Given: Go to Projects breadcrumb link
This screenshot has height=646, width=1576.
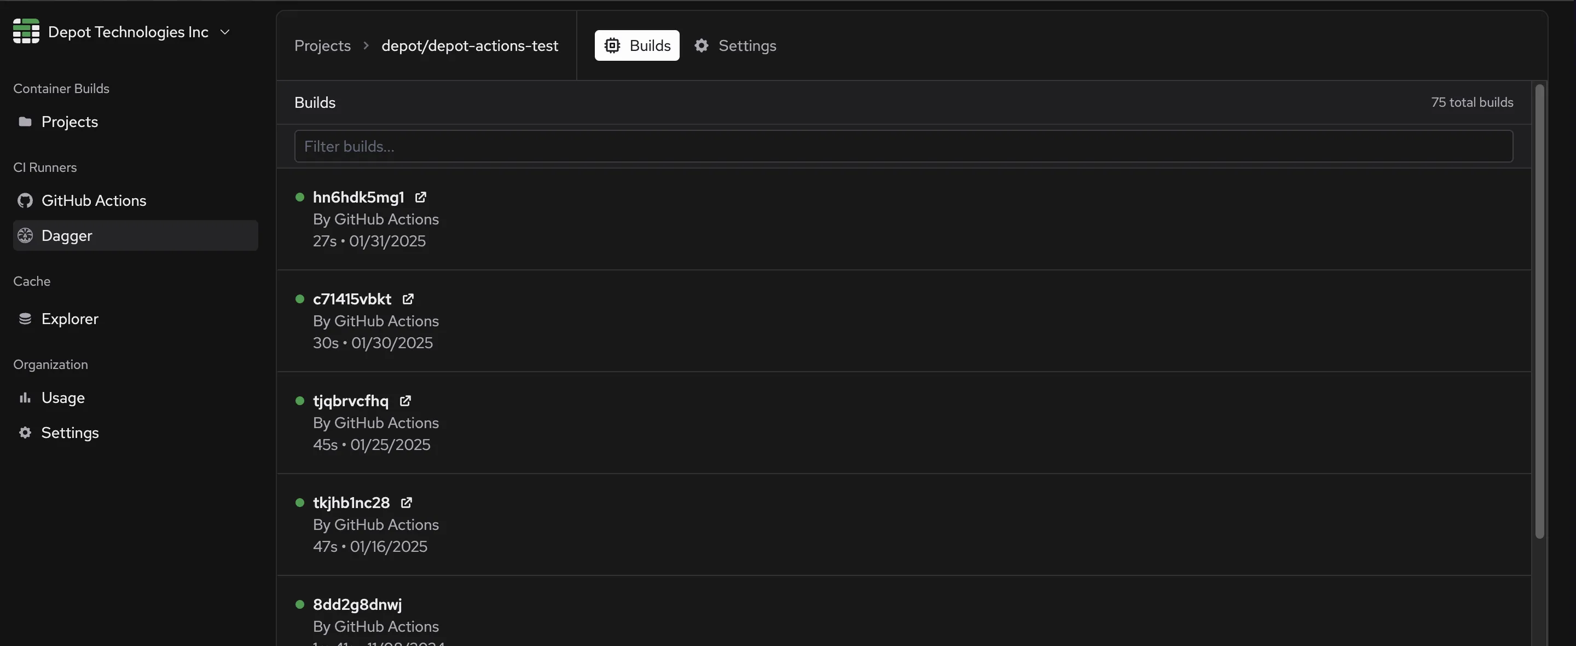Looking at the screenshot, I should (x=322, y=45).
